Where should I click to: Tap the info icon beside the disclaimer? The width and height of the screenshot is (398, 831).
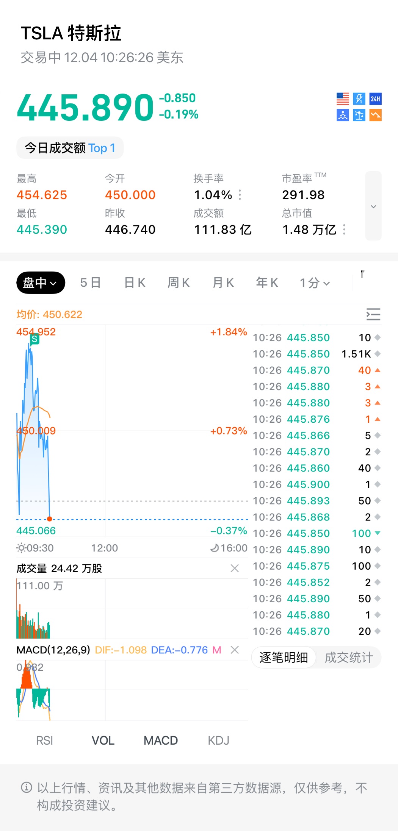tap(26, 787)
